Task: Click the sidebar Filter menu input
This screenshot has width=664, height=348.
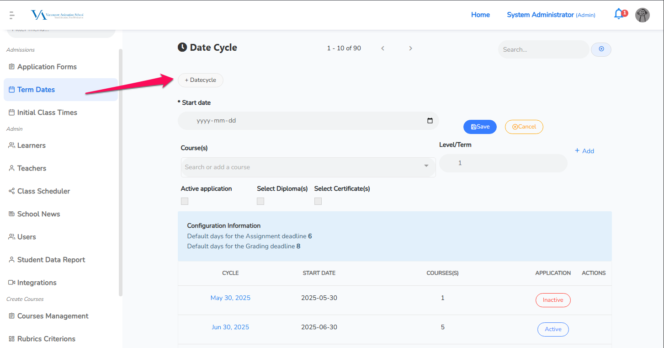Action: point(60,32)
